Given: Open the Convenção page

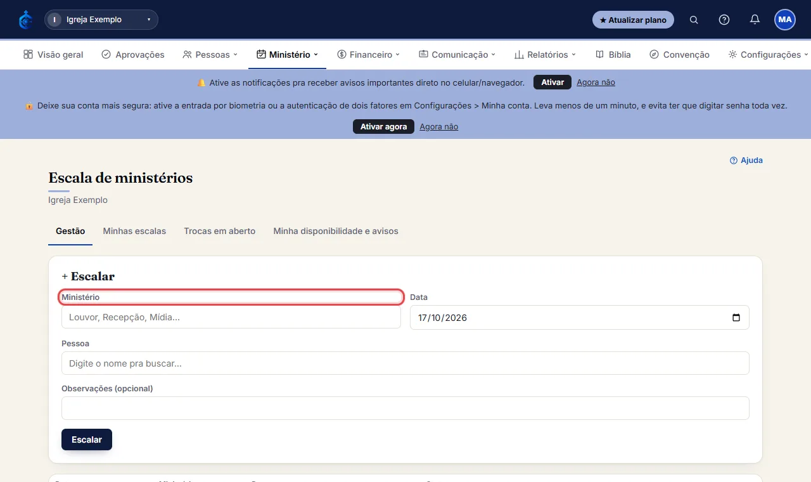Looking at the screenshot, I should 679,55.
